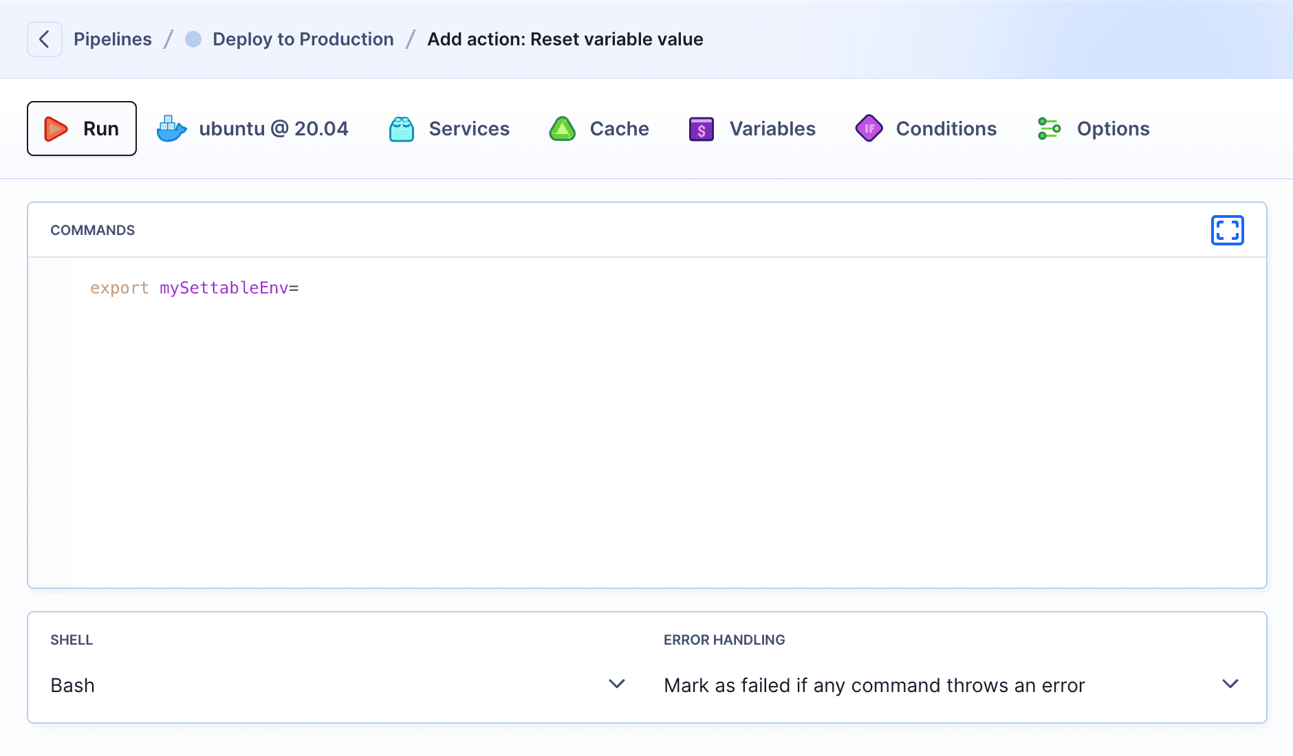Click the back arrow to leave action editor

tap(45, 39)
